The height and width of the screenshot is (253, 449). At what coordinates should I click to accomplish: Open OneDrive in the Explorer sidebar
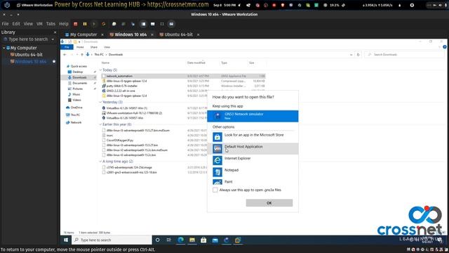tap(76, 108)
